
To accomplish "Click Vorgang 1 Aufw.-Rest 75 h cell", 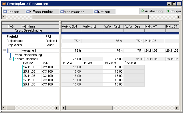I will coord(113,50).
